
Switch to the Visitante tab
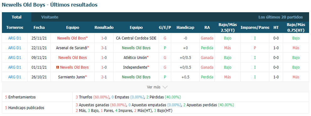(50, 17)
